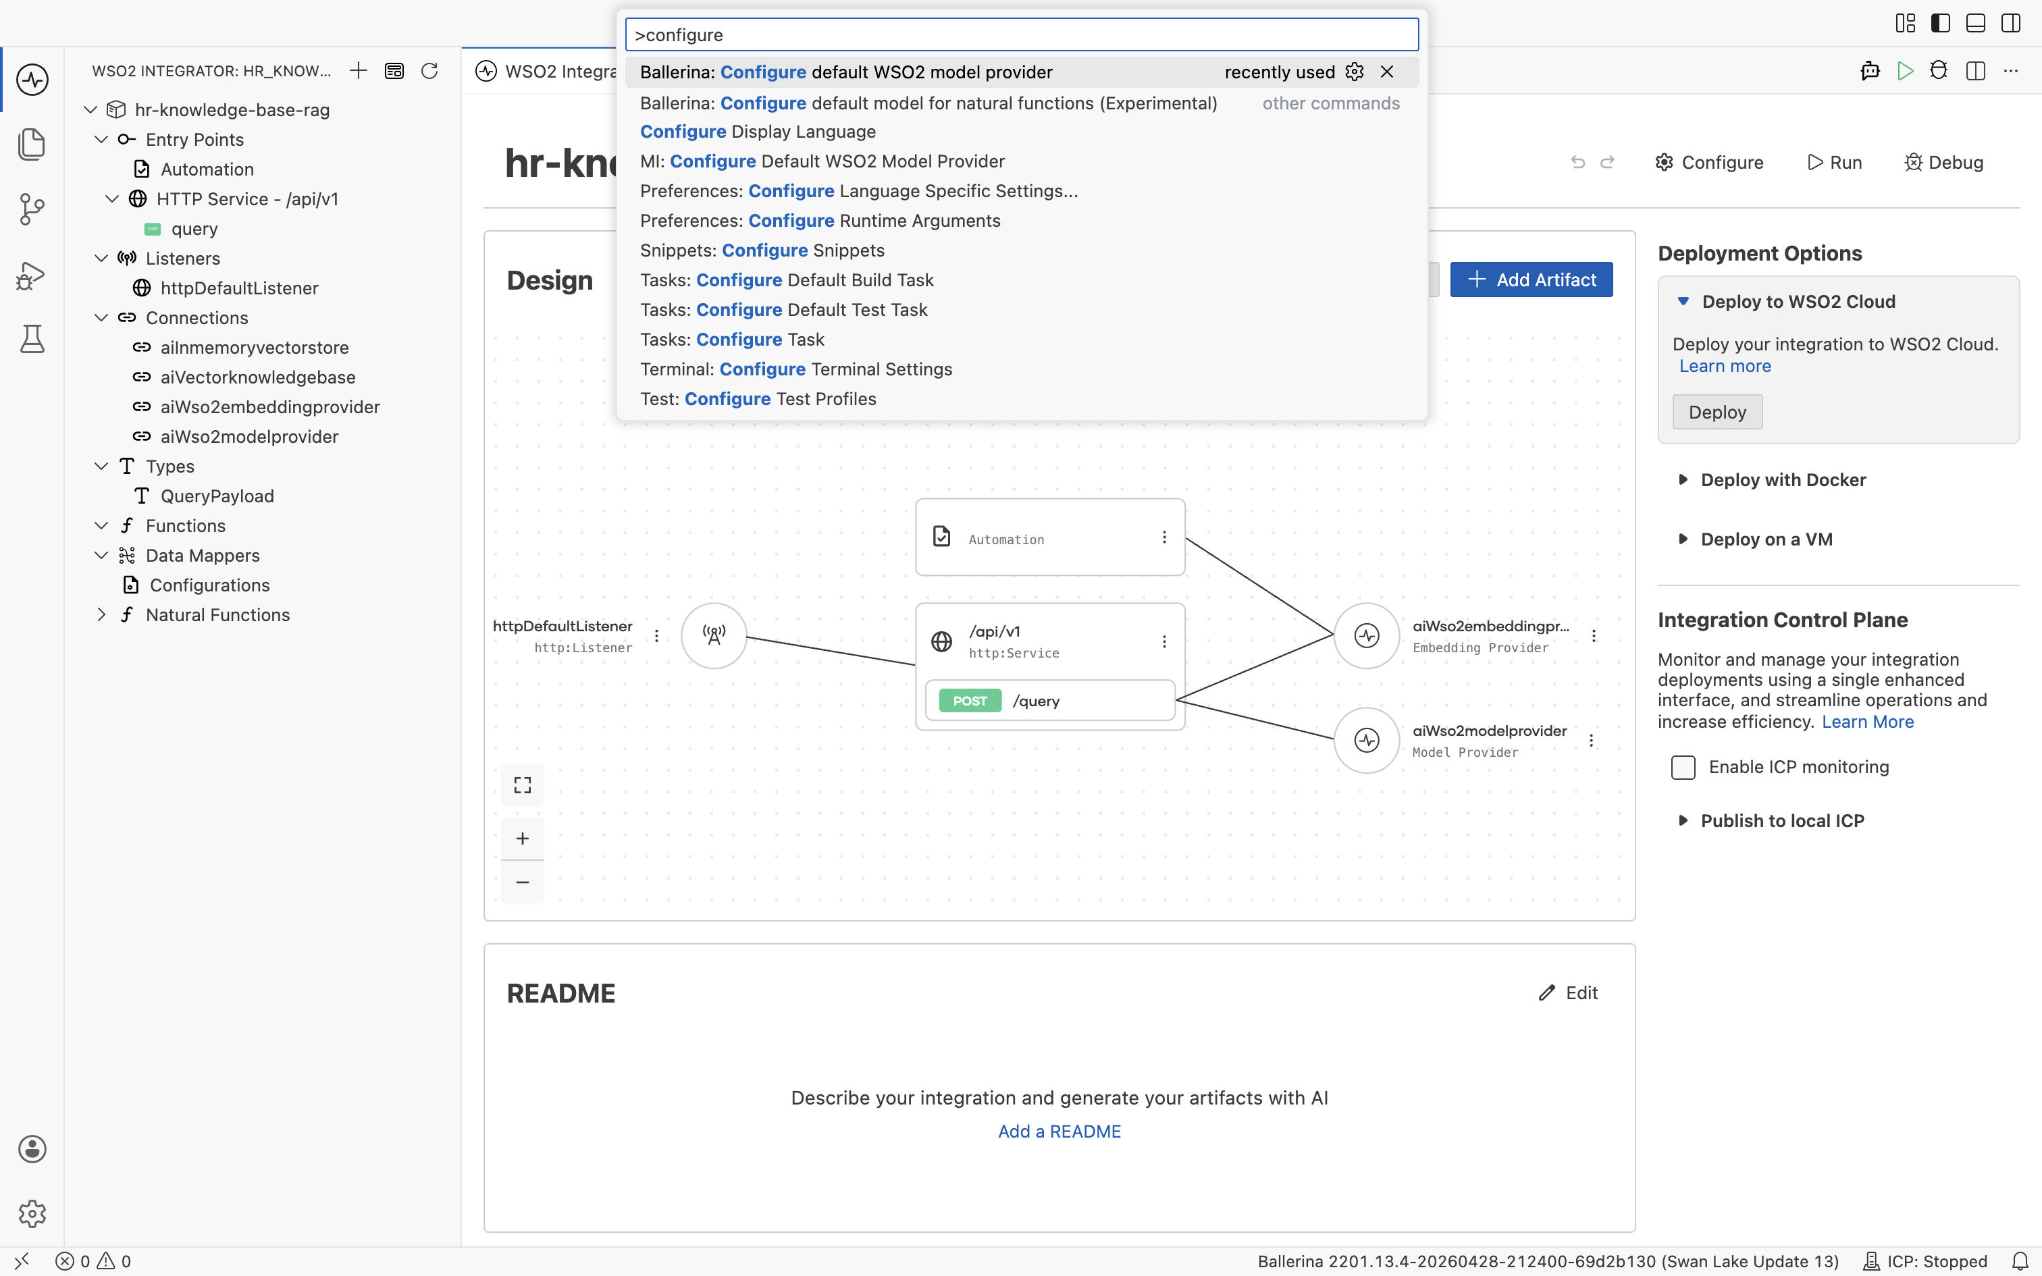
Task: Click the plus icon in WSO2 Integrator panel header
Action: tap(359, 71)
